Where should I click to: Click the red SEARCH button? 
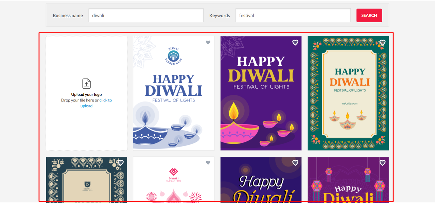click(x=369, y=15)
